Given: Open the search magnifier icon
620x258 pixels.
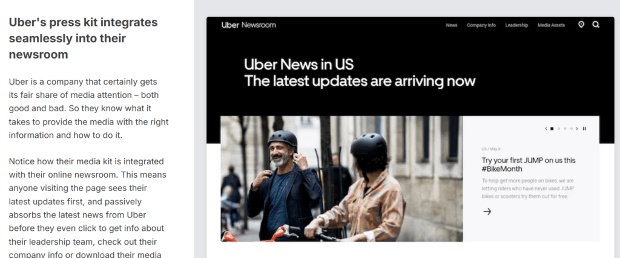Looking at the screenshot, I should pos(596,24).
